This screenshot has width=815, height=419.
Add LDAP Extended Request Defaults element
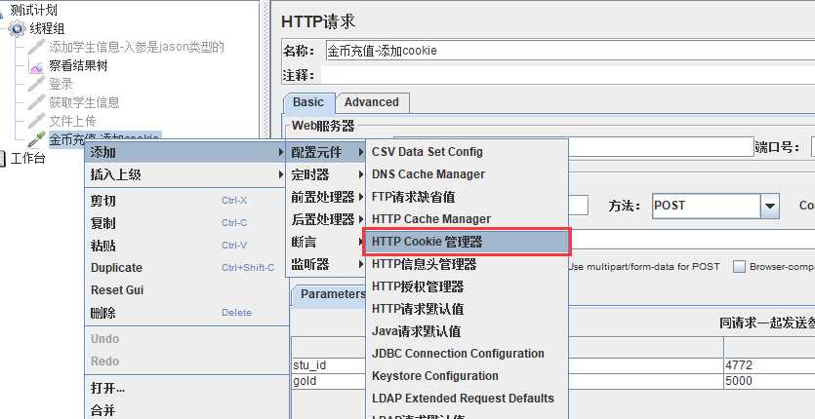pyautogui.click(x=467, y=399)
